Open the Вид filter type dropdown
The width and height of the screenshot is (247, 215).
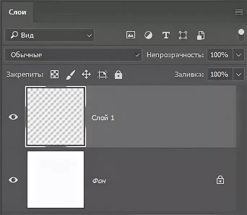coord(49,35)
